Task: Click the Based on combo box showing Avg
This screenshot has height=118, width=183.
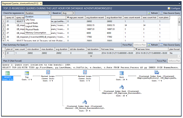Action: 69,13
